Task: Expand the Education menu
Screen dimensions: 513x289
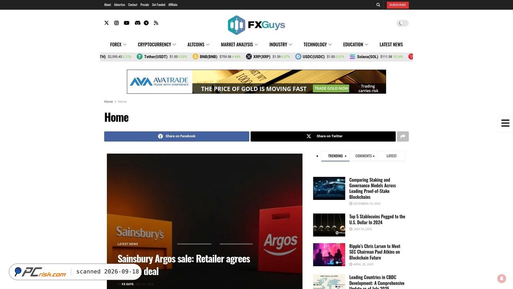Action: click(x=355, y=44)
